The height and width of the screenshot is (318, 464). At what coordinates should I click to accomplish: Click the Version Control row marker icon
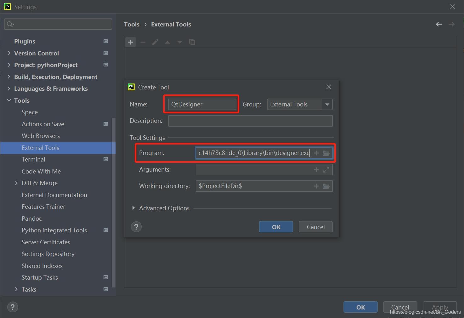coord(106,53)
